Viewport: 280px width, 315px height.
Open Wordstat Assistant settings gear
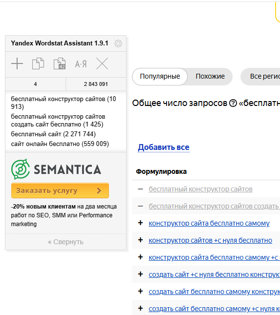pos(118,43)
